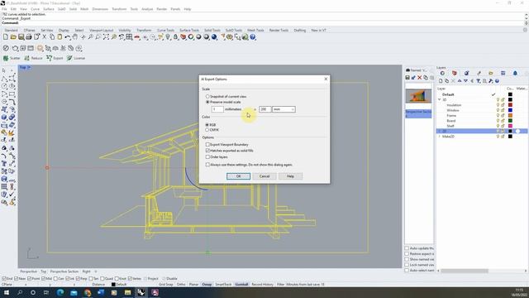Select Preserve model scale radio
Viewport: 529px width, 298px height.
[207, 102]
